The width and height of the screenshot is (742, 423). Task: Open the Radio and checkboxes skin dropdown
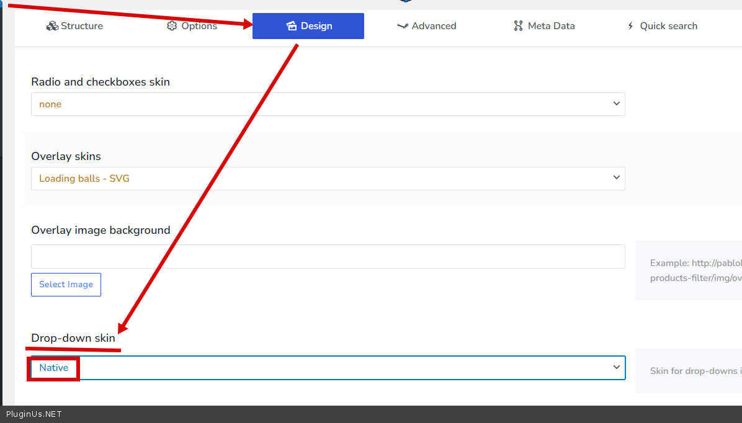328,104
